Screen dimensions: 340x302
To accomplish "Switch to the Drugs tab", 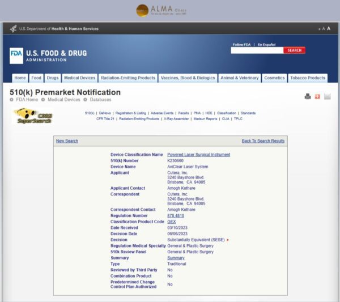I will [x=53, y=78].
